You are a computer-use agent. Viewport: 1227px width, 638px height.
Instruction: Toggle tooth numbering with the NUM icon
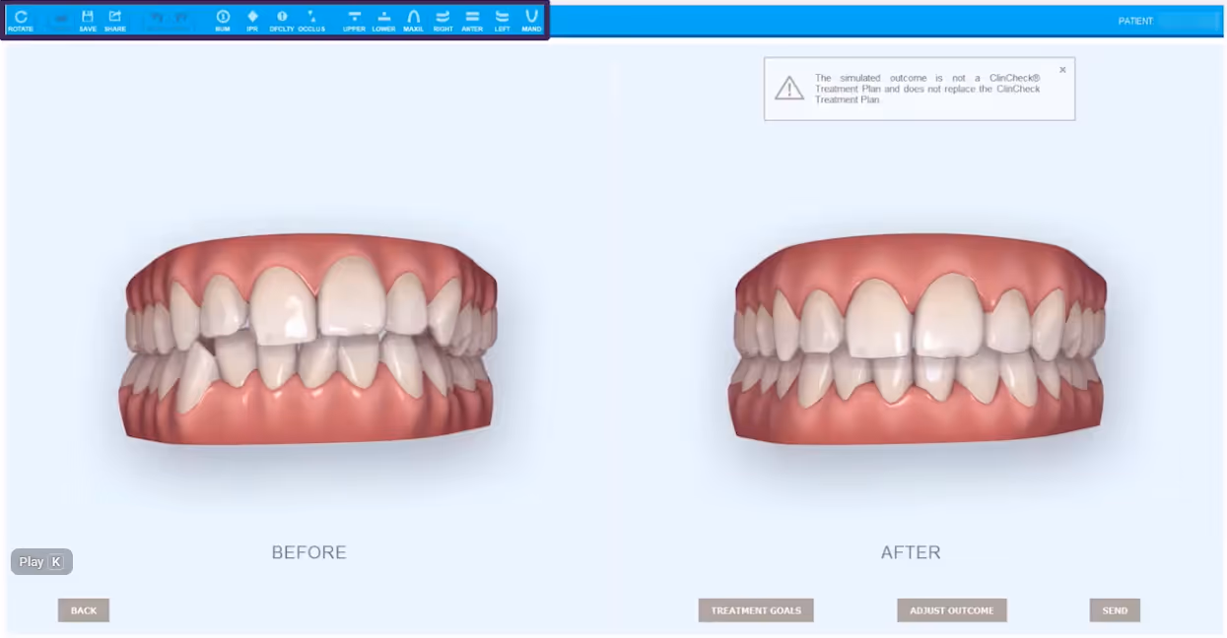pos(223,20)
